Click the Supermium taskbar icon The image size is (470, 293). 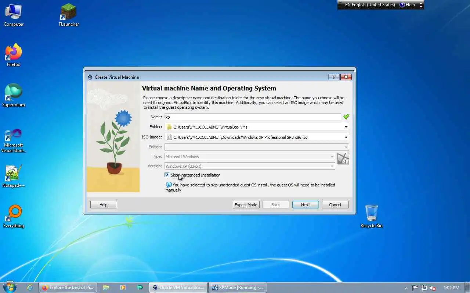tap(140, 288)
